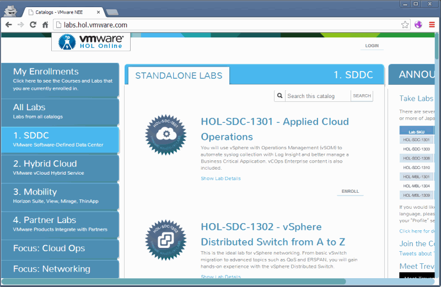Enroll in the HOL-SDC-1301 lab
This screenshot has width=441, height=287.
click(x=350, y=192)
